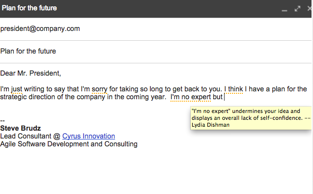Click the yellow Lydia Dishman tooltip
Image resolution: width=313 pixels, height=194 pixels.
coord(251,118)
